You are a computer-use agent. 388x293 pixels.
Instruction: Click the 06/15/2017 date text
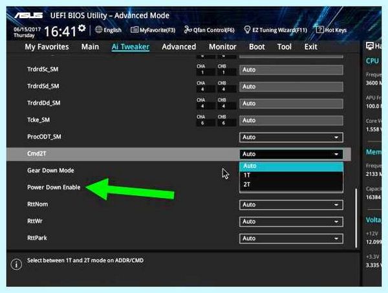(x=27, y=29)
